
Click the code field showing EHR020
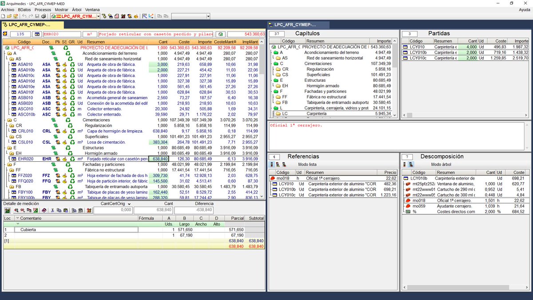tap(62, 34)
